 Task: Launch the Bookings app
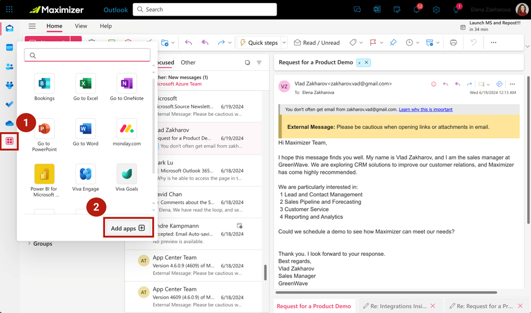[45, 87]
